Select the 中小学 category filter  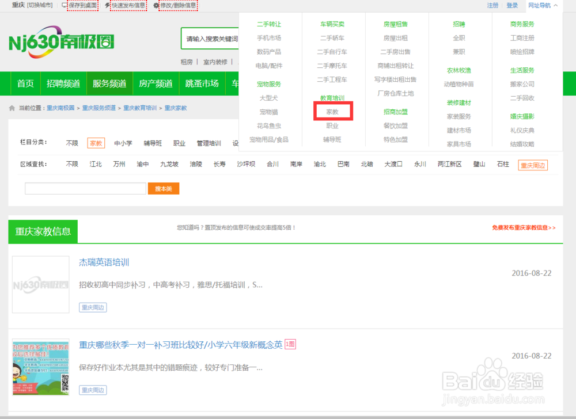tap(122, 143)
